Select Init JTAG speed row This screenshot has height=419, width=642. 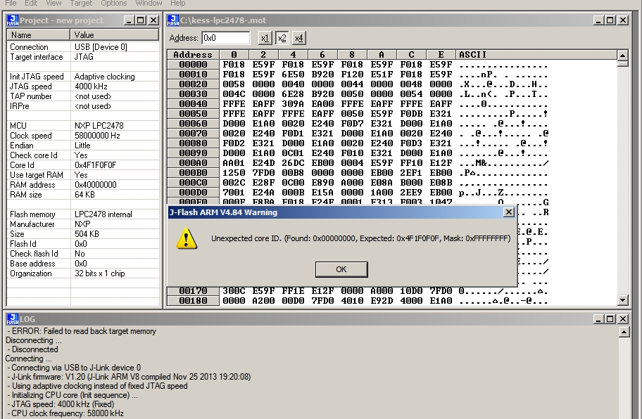point(83,77)
